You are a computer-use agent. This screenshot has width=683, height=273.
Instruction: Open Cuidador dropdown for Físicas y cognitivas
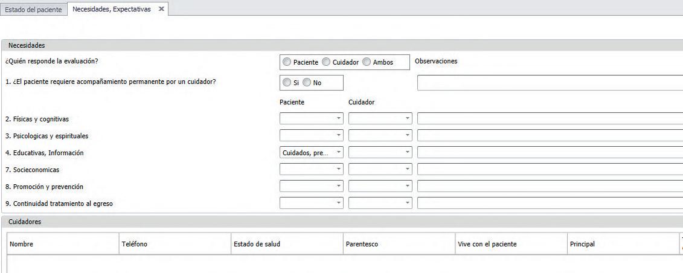click(408, 119)
